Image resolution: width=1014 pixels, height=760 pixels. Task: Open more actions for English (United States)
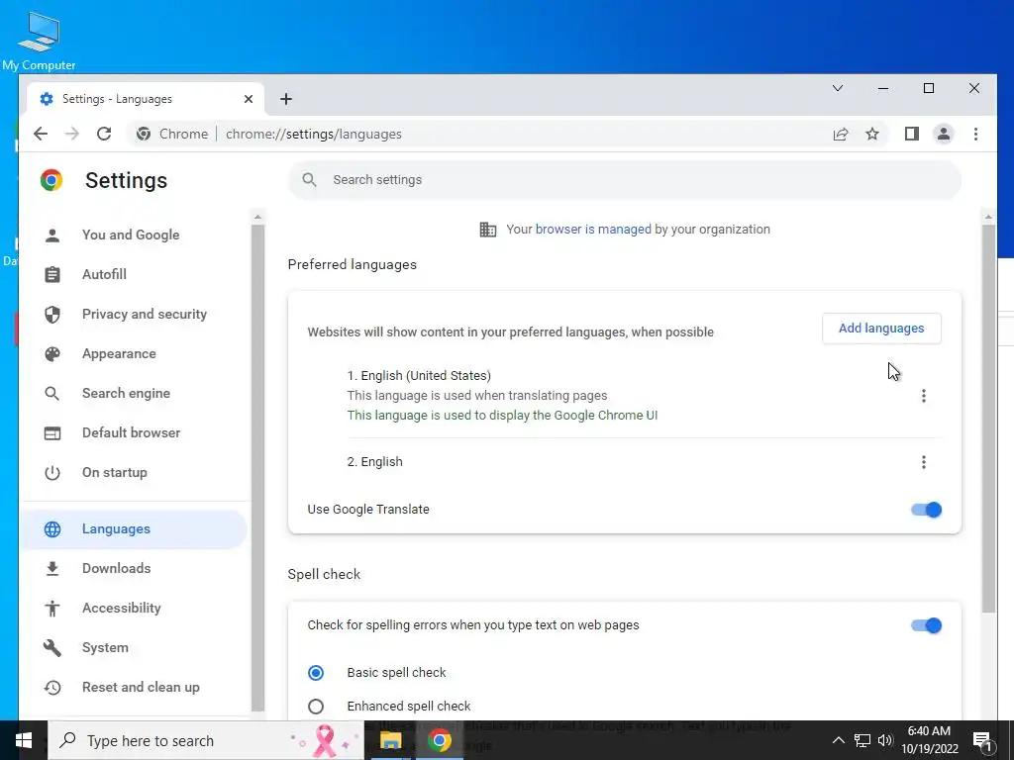(924, 396)
